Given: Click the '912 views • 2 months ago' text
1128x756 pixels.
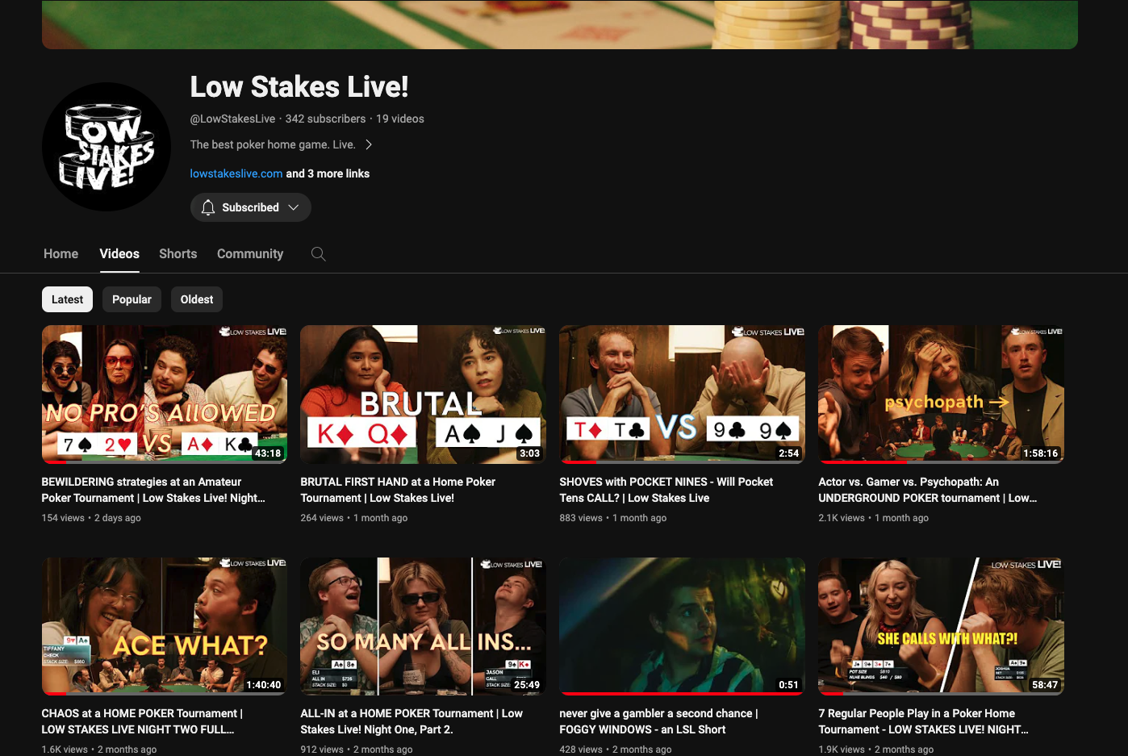Looking at the screenshot, I should point(357,750).
